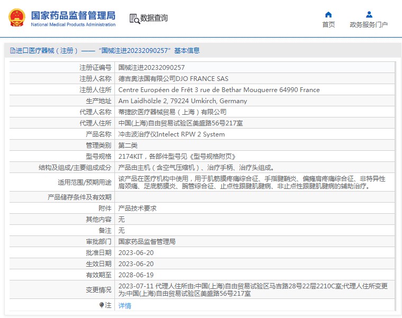Click the 生效日期 row label

tap(99, 264)
